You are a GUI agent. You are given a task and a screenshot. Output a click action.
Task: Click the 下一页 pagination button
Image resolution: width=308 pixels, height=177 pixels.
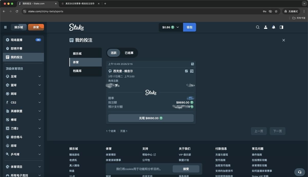(277, 131)
